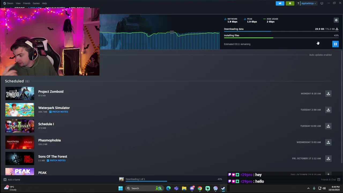
Task: Click Monday 6:18 AM scheduled time
Action: pos(311,94)
